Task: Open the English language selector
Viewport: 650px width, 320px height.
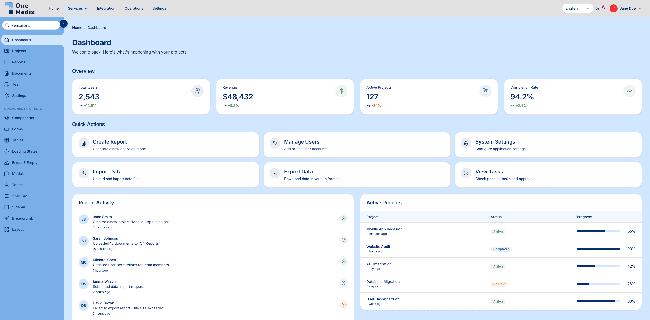Action: click(577, 8)
